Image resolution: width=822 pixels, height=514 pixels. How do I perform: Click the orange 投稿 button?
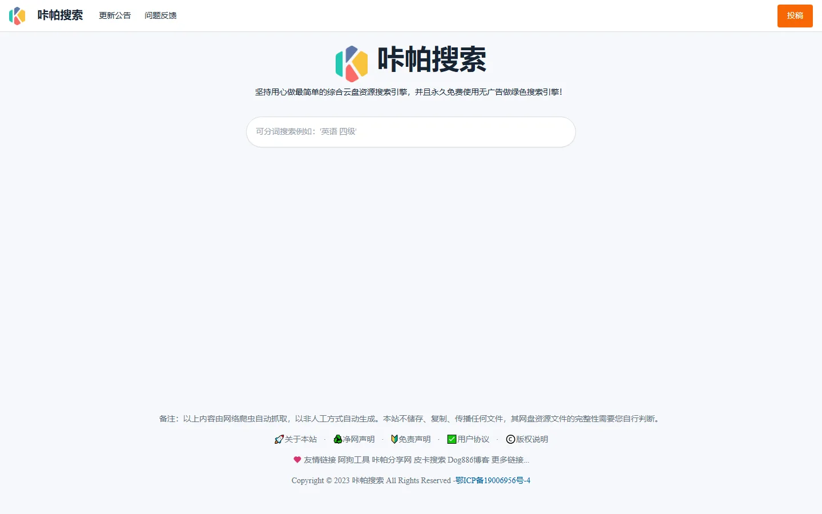(x=795, y=16)
